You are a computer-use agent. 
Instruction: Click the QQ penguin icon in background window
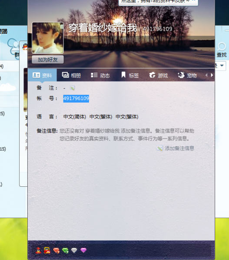point(25,47)
